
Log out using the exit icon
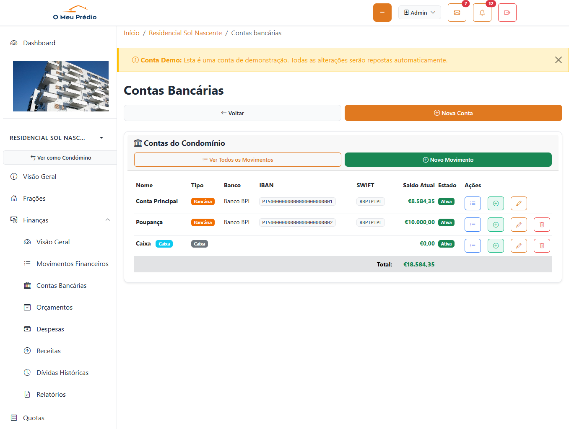click(x=507, y=12)
